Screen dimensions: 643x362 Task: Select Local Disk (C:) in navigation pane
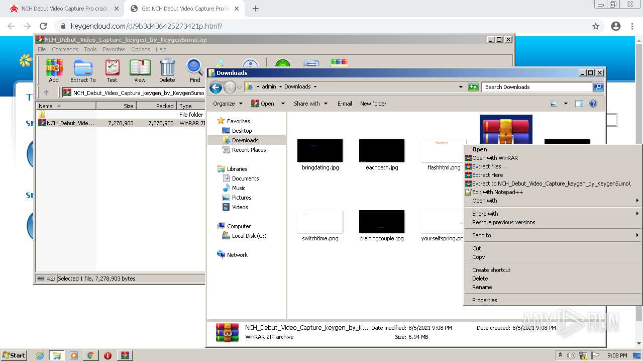pyautogui.click(x=249, y=236)
